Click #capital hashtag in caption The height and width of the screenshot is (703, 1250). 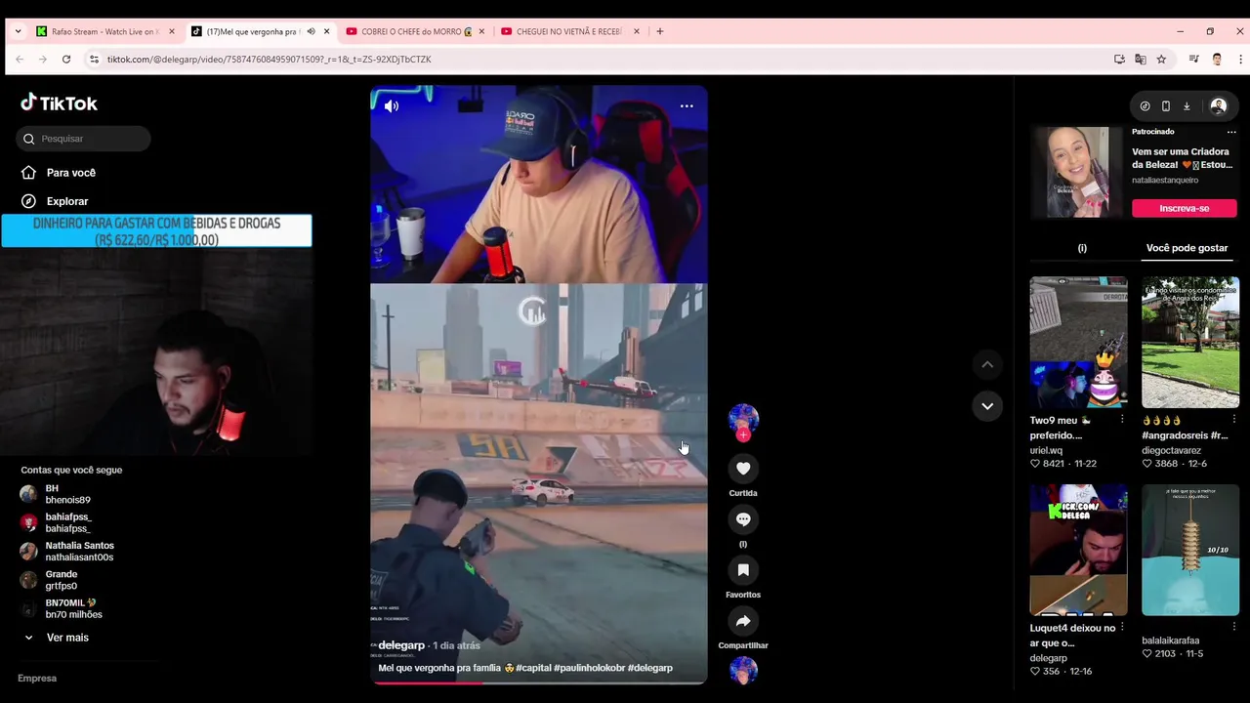pos(533,668)
